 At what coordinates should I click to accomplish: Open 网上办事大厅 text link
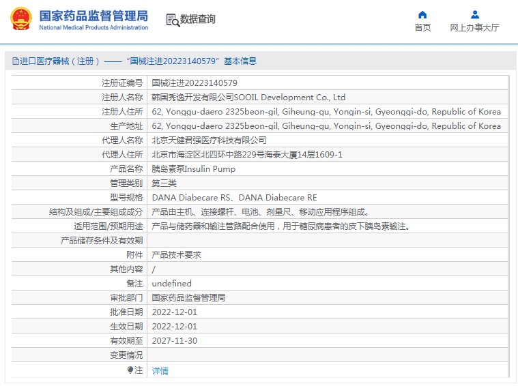pyautogui.click(x=474, y=28)
